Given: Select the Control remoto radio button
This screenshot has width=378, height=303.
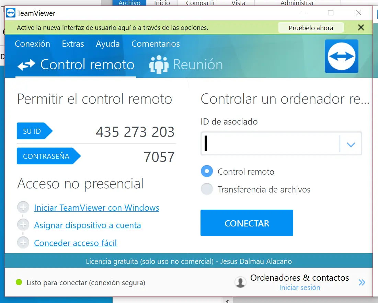Looking at the screenshot, I should tap(207, 172).
